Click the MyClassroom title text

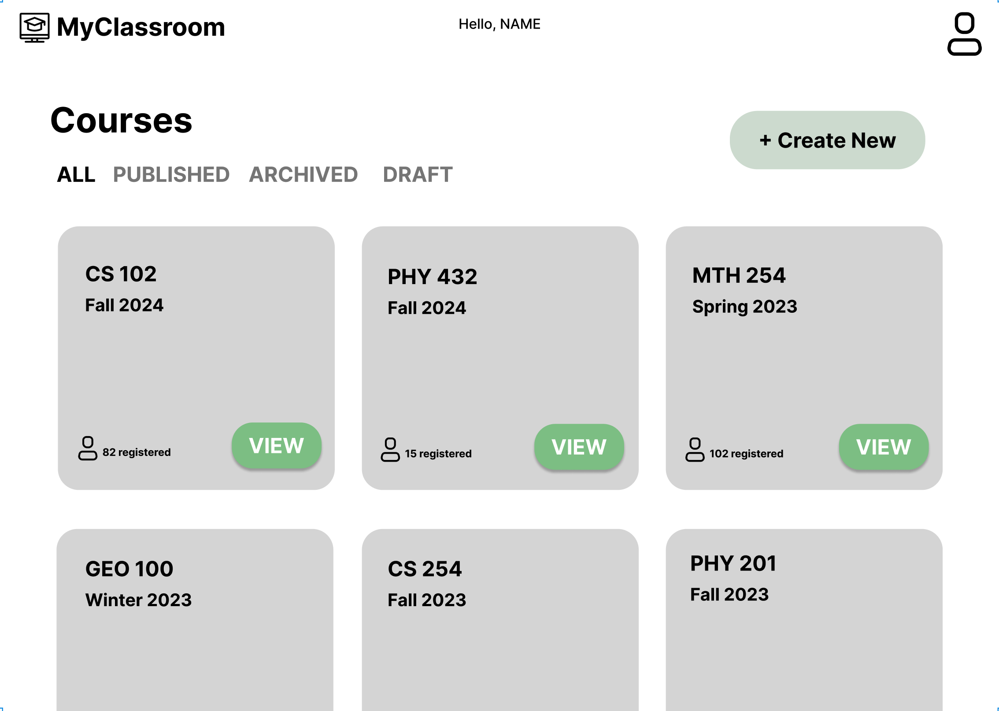[141, 27]
